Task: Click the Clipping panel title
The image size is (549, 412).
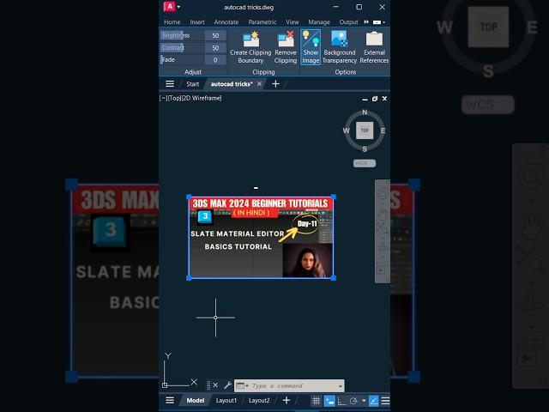Action: pyautogui.click(x=263, y=72)
